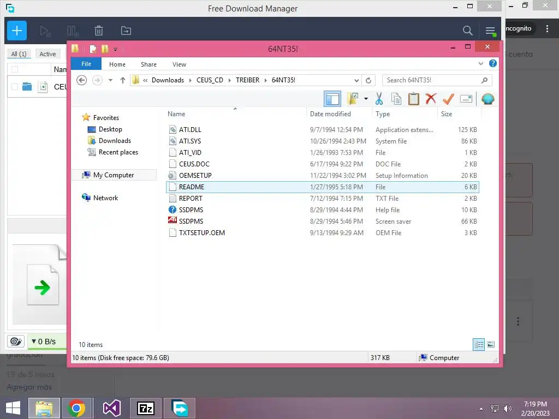The height and width of the screenshot is (419, 559).
Task: Click the move to folder icon
Action: (x=126, y=31)
